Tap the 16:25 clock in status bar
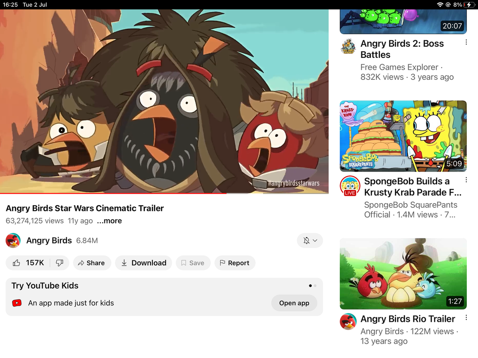 (x=10, y=4)
